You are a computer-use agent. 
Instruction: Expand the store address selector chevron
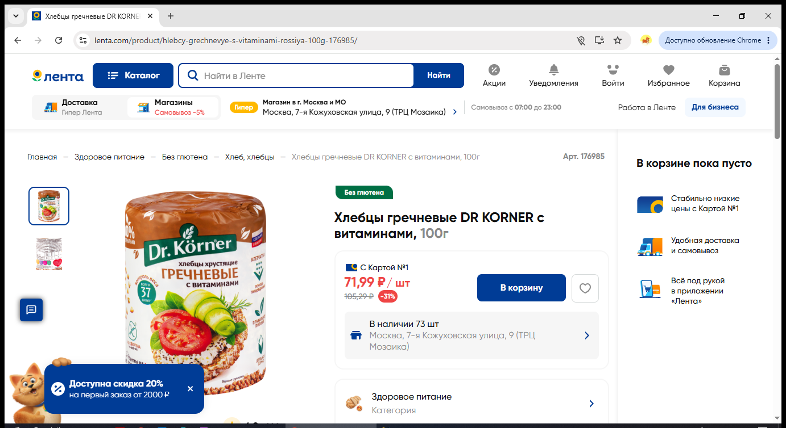pyautogui.click(x=454, y=112)
